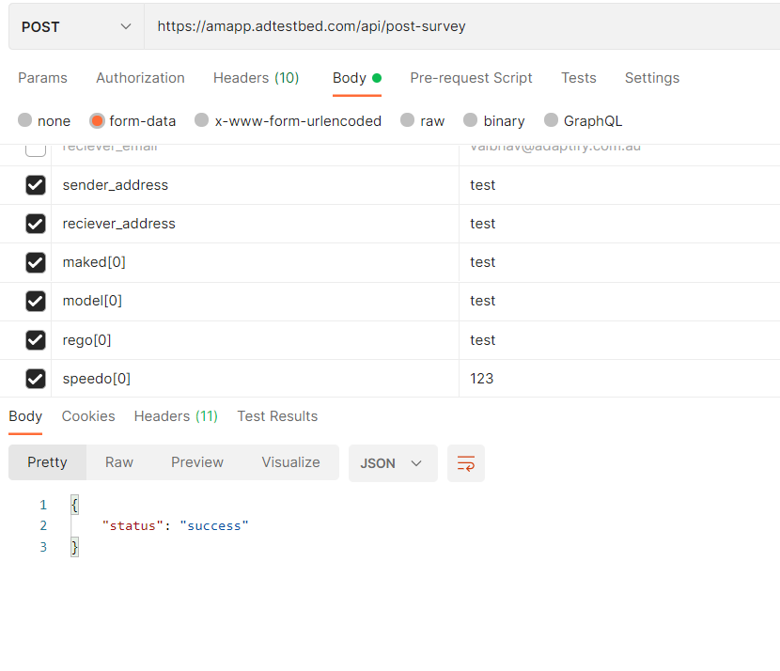
Task: Open the Tests tab
Action: pos(579,78)
